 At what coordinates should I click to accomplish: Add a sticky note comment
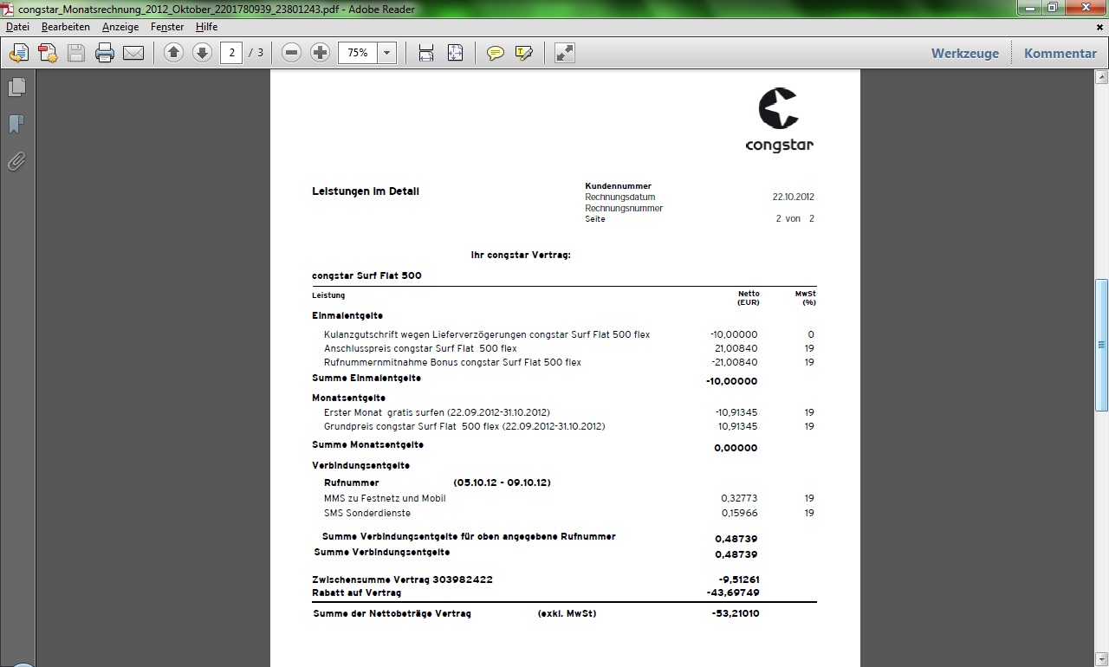coord(495,53)
